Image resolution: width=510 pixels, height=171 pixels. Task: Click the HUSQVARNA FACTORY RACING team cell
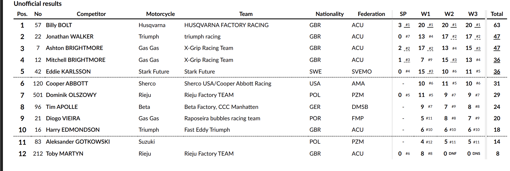[x=226, y=25]
